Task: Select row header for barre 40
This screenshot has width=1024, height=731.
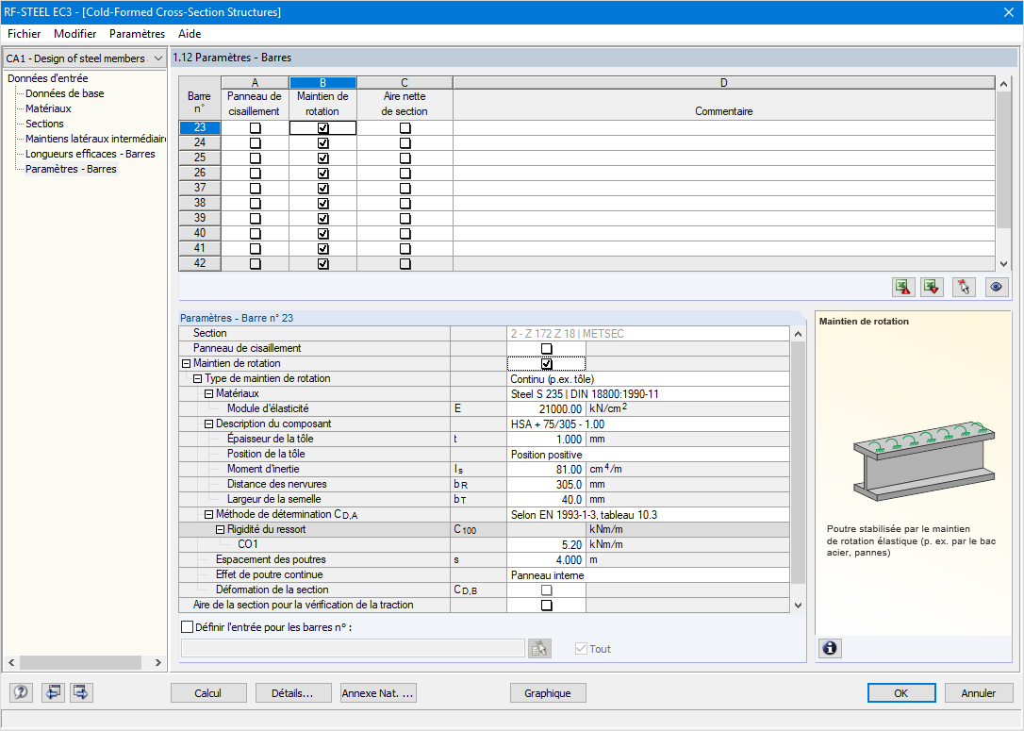Action: tap(200, 233)
